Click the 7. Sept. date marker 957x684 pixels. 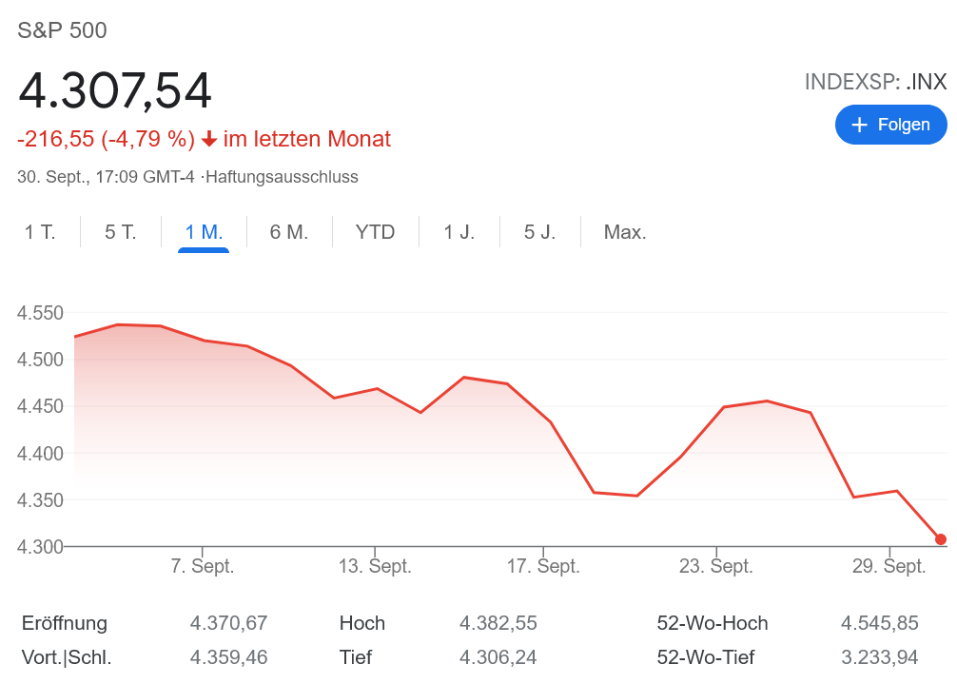click(202, 566)
